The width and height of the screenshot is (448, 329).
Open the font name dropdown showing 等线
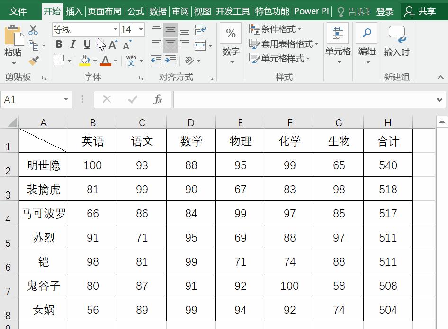coord(116,29)
